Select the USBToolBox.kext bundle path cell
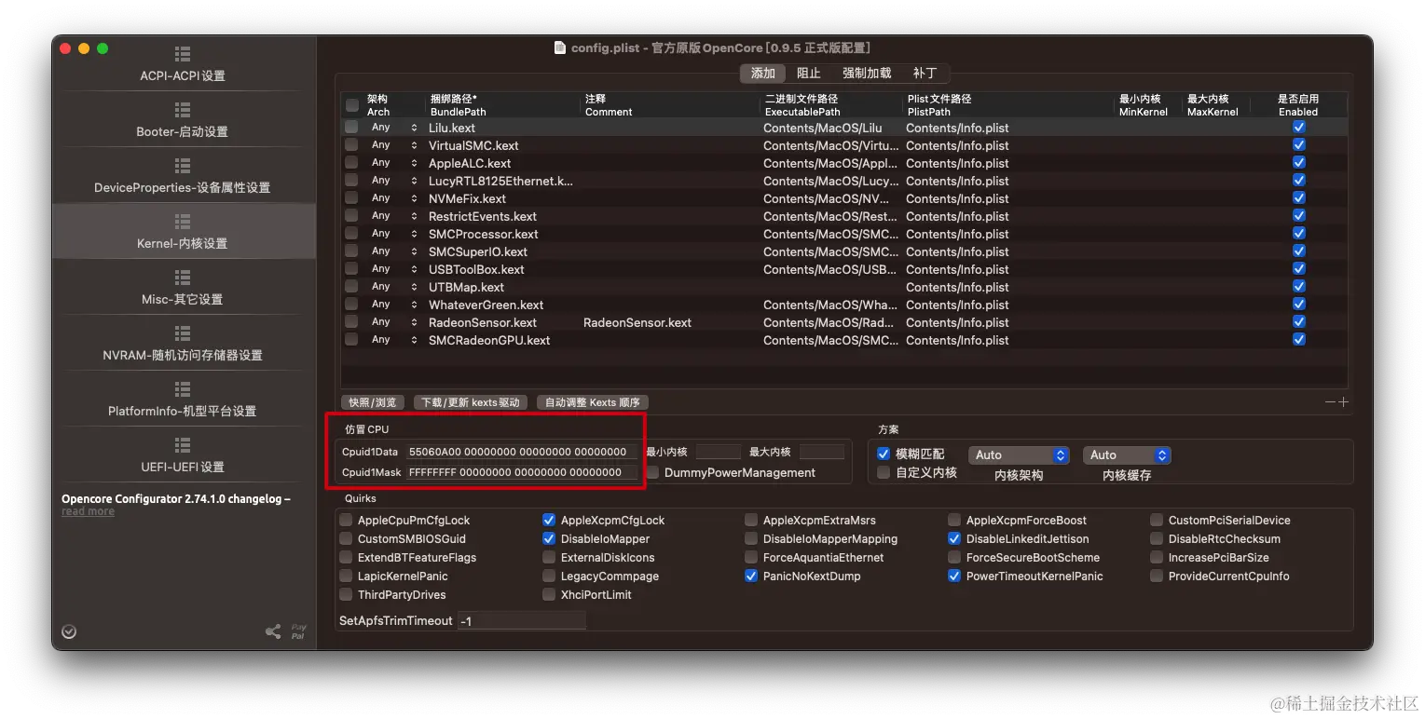The image size is (1425, 719). (x=503, y=269)
